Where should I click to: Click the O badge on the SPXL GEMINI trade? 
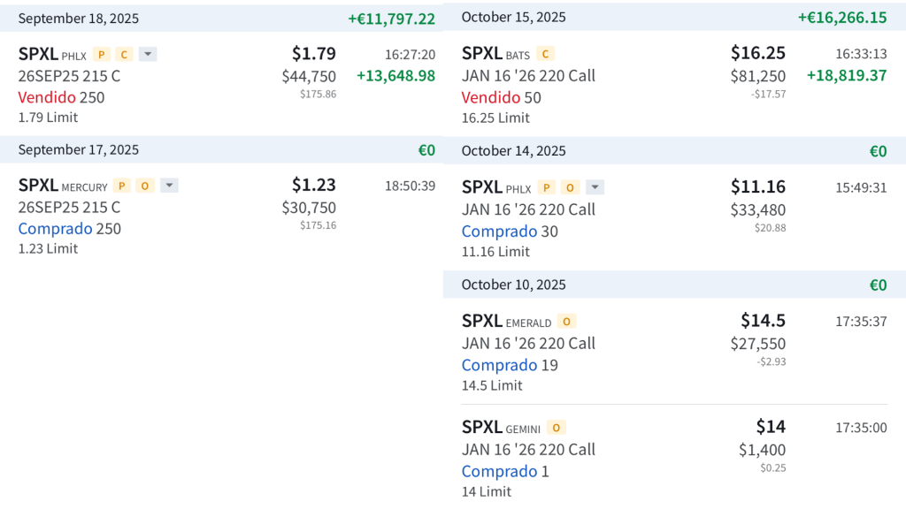coord(556,428)
